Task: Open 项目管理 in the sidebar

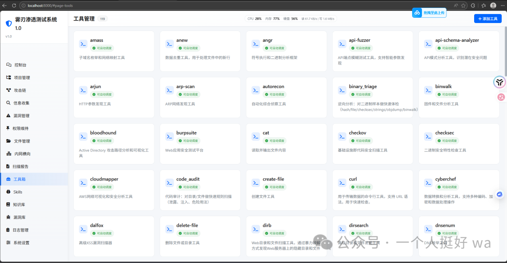Action: click(34, 77)
